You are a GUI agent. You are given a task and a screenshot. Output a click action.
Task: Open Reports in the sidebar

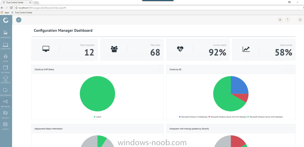coord(6,114)
